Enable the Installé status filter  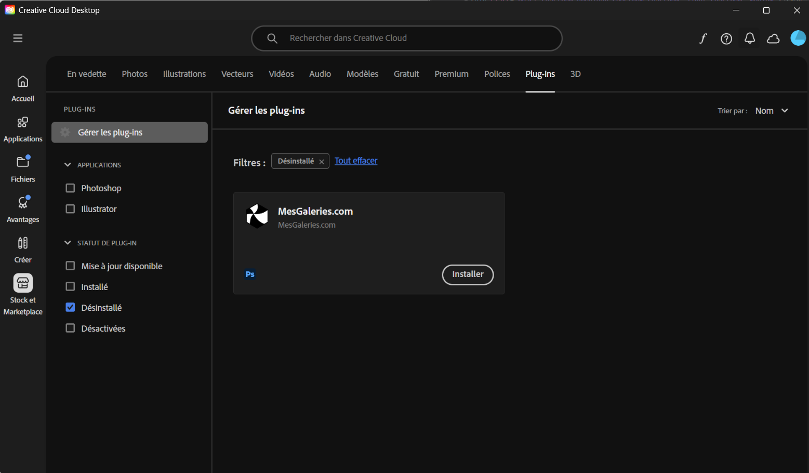tap(70, 286)
